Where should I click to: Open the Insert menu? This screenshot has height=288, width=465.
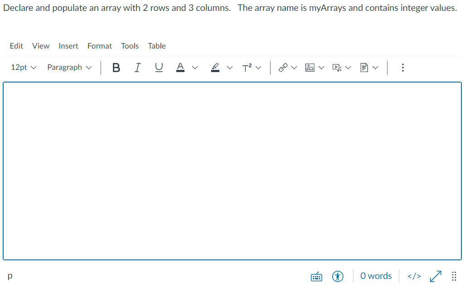[68, 46]
